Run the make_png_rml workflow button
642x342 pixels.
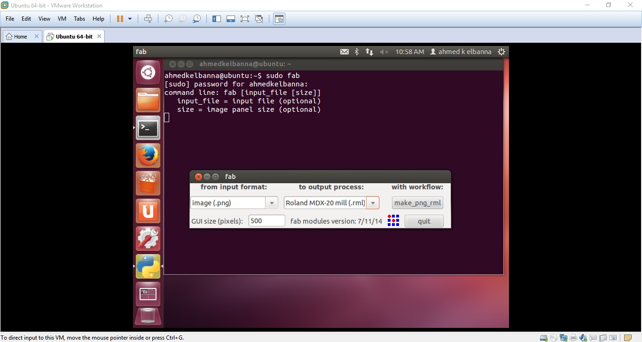(417, 203)
